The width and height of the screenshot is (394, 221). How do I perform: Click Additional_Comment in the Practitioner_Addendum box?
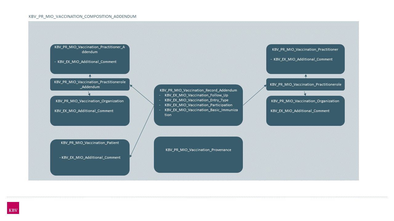point(87,62)
